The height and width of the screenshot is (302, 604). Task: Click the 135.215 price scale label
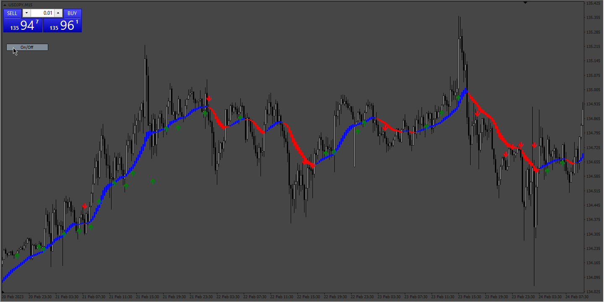pyautogui.click(x=593, y=47)
